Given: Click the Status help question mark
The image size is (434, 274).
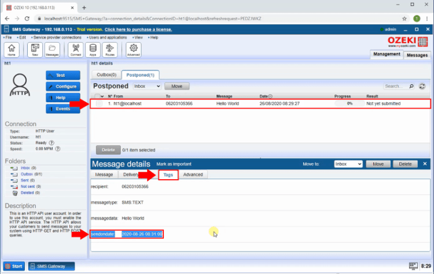Looking at the screenshot, I should [x=52, y=143].
